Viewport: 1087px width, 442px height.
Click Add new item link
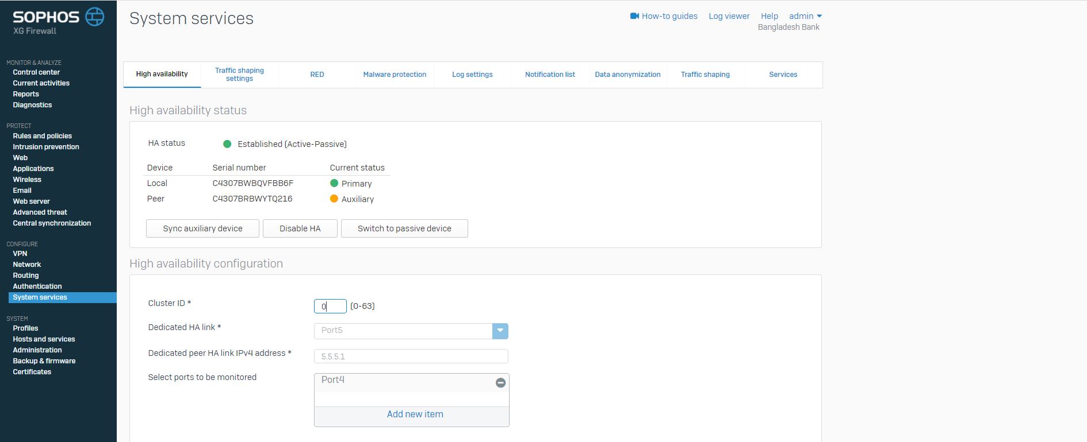tap(415, 414)
